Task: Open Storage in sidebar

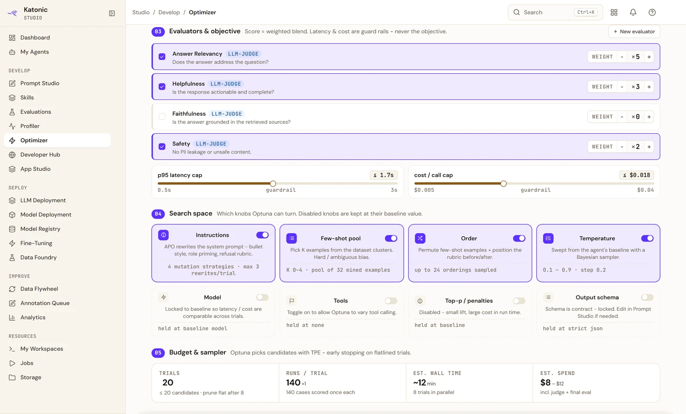Action: coord(57,377)
